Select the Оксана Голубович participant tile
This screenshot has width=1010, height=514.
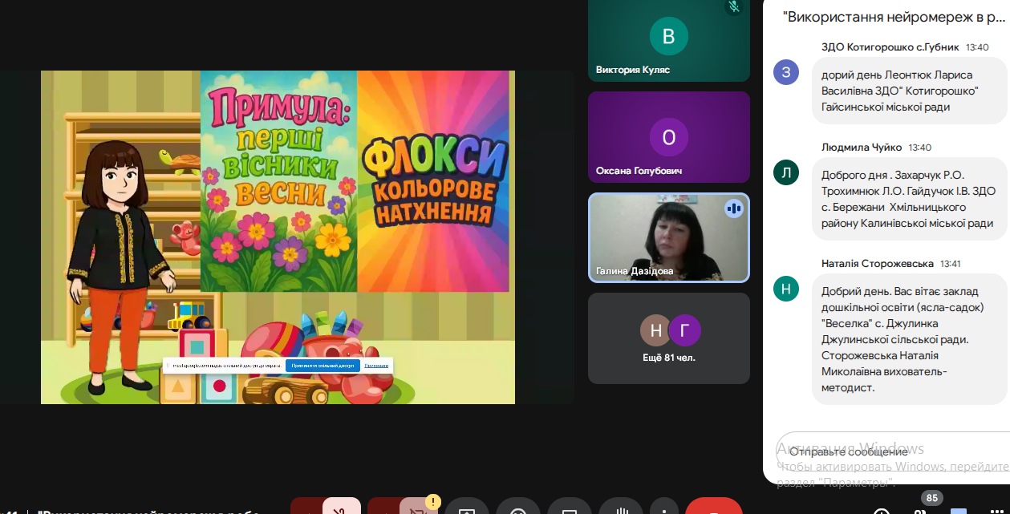(x=668, y=137)
